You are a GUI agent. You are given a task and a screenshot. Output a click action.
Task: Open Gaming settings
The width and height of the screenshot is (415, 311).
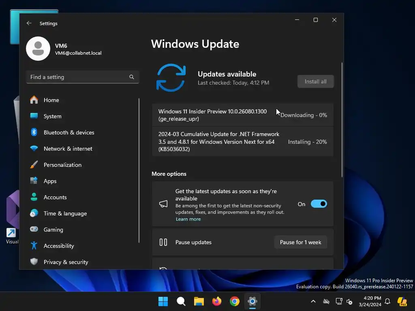pyautogui.click(x=83, y=229)
